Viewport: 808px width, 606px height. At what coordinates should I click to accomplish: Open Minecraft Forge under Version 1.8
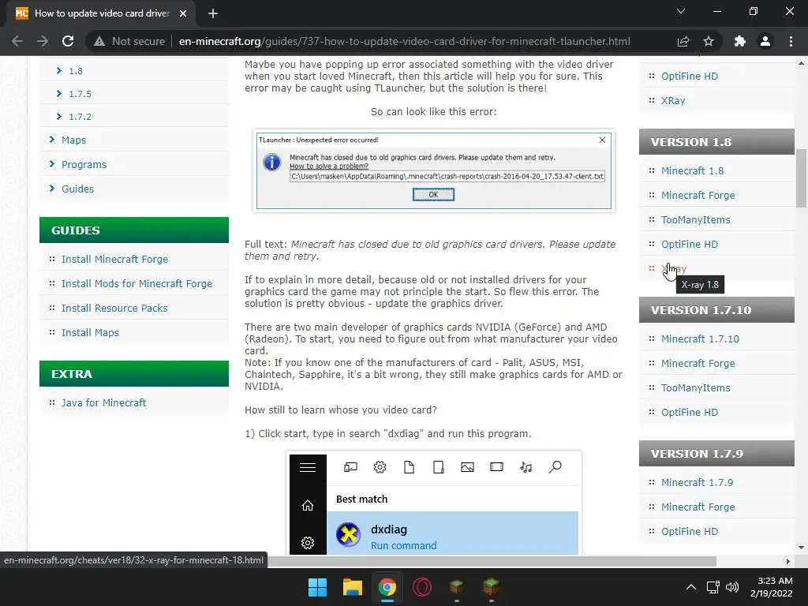click(698, 196)
